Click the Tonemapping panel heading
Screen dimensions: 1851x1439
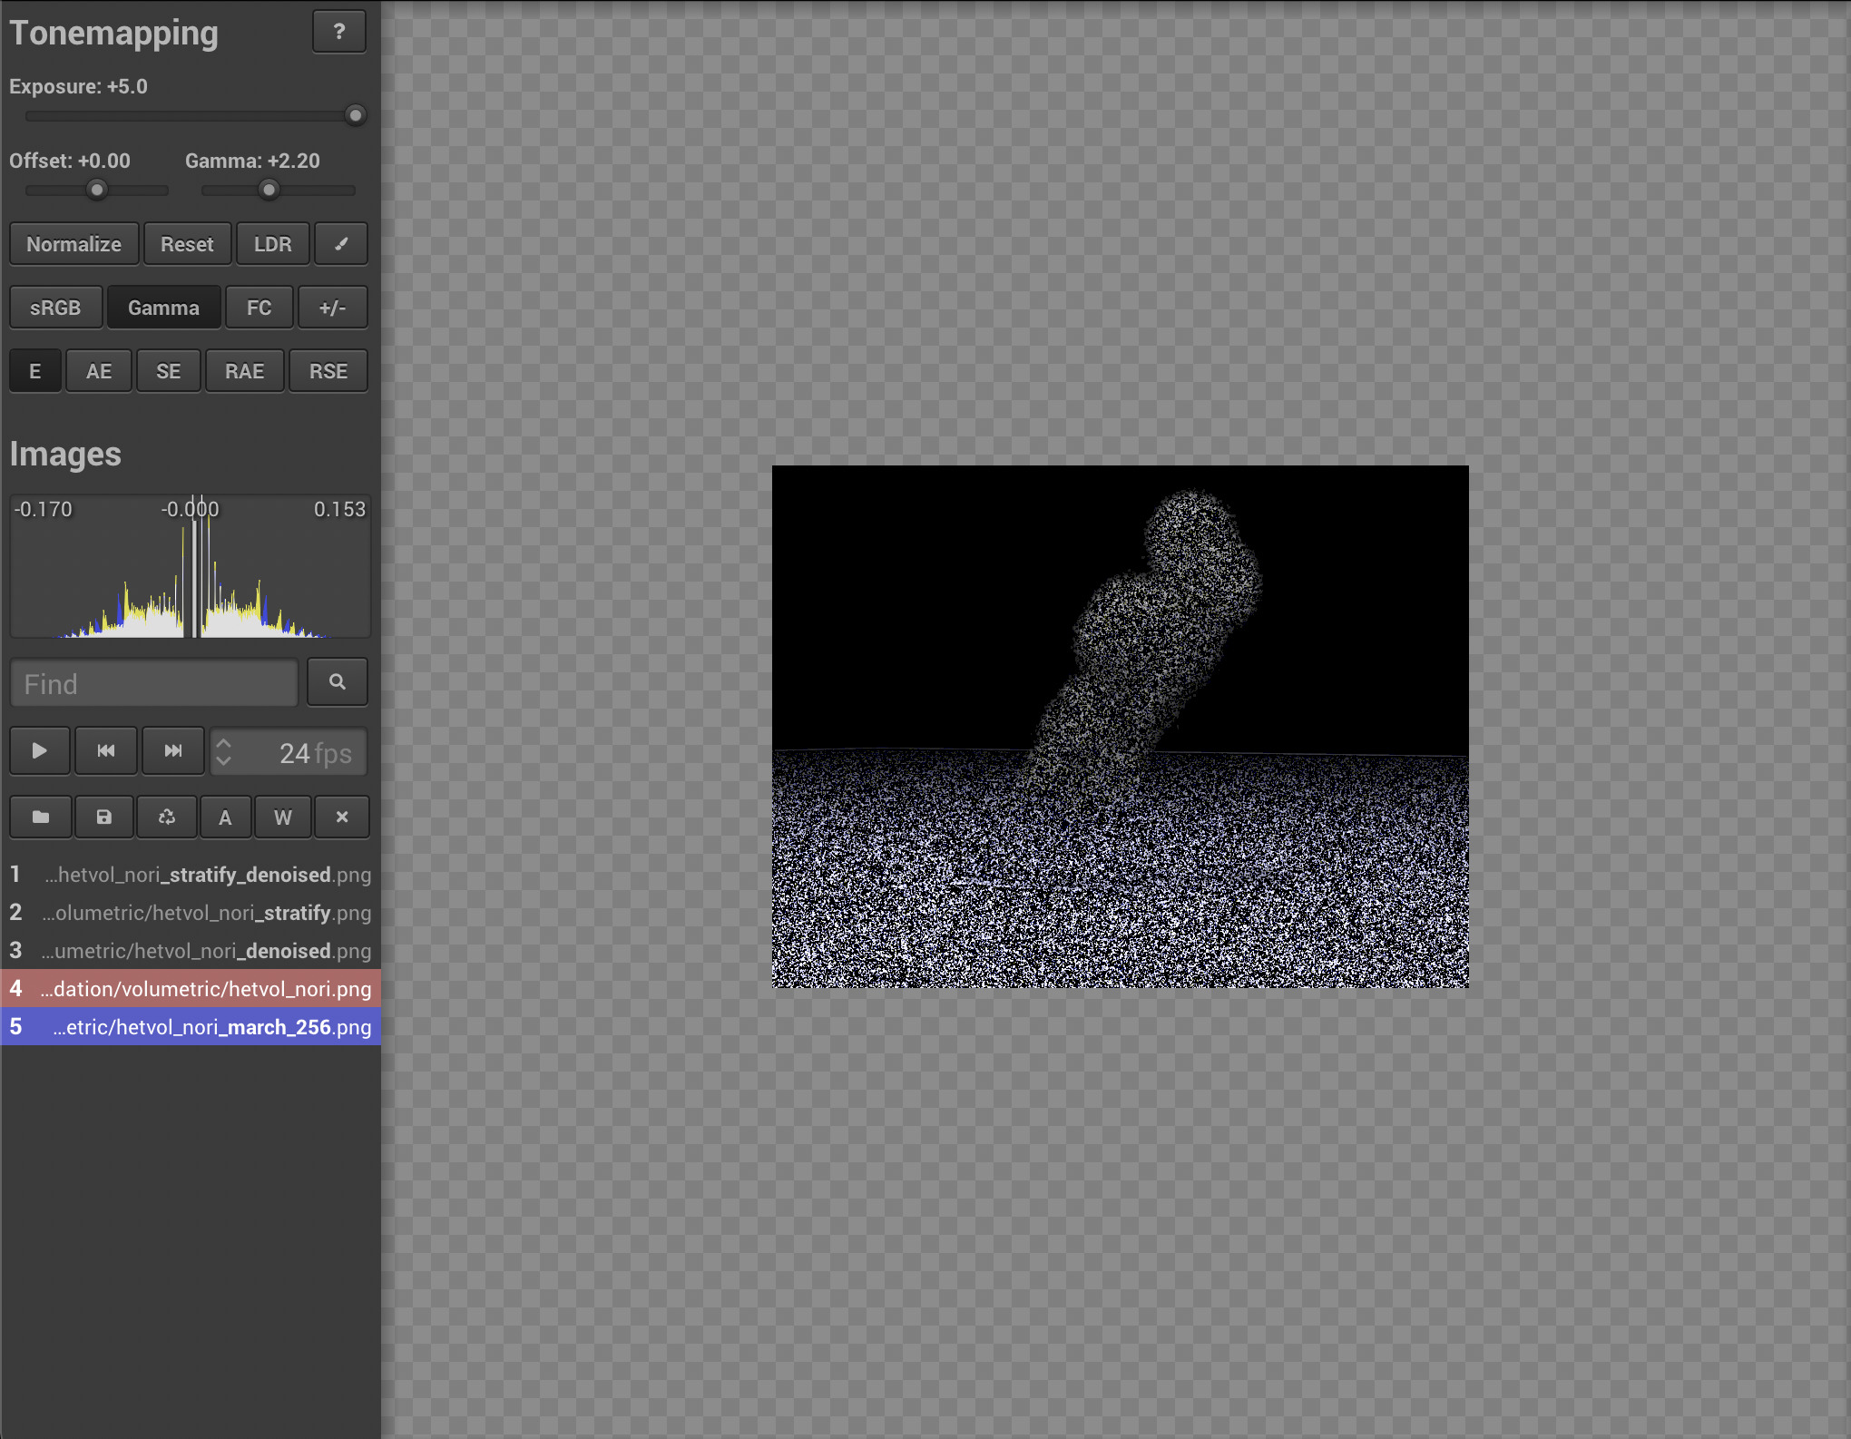pos(114,34)
